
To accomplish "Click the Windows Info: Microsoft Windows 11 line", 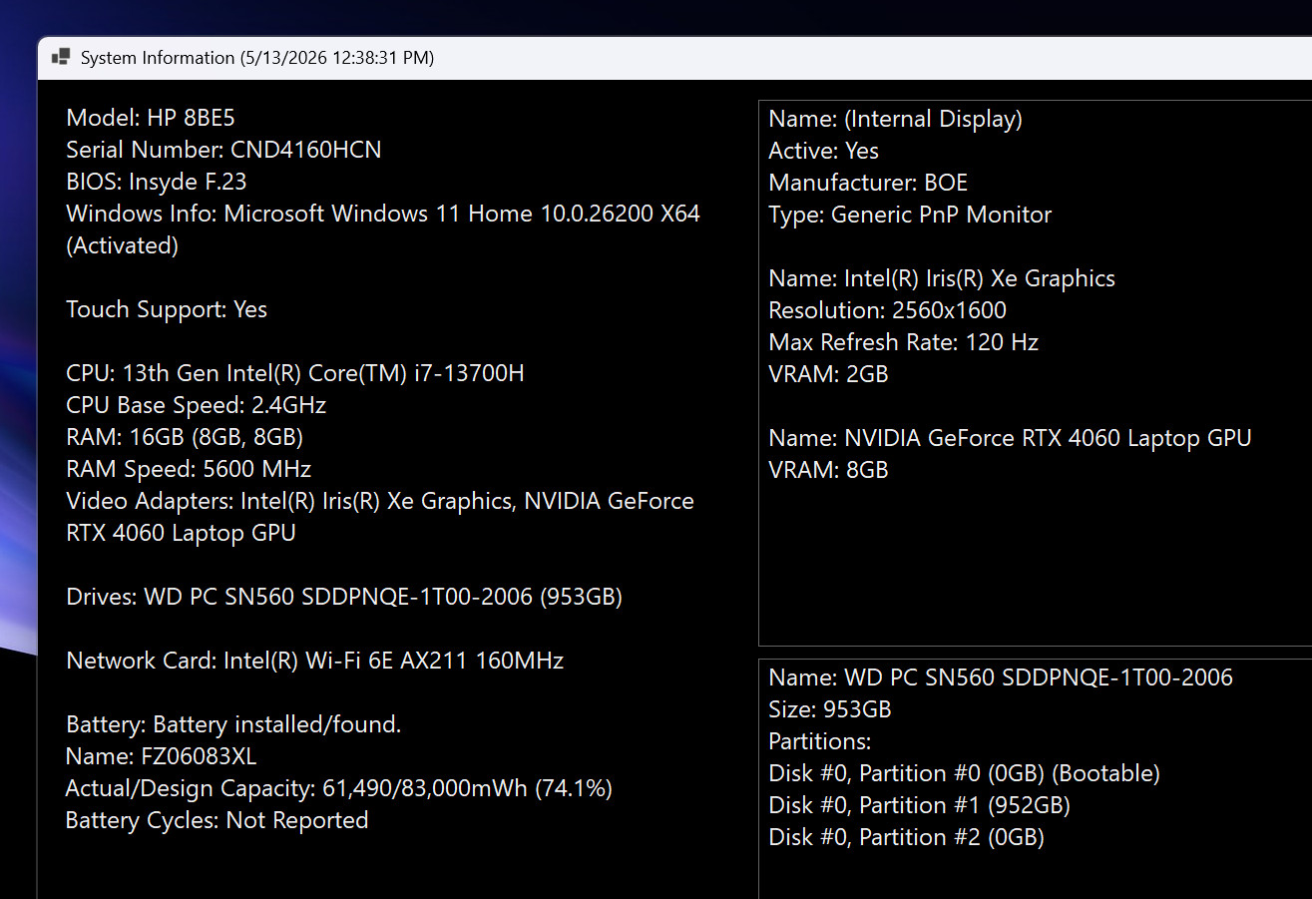I will (383, 214).
